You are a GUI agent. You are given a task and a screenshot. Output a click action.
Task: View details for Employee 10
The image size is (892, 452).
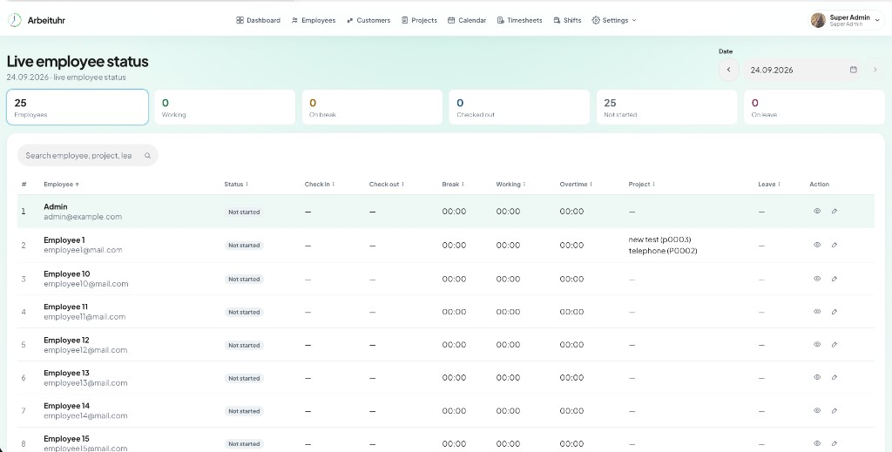pos(817,279)
